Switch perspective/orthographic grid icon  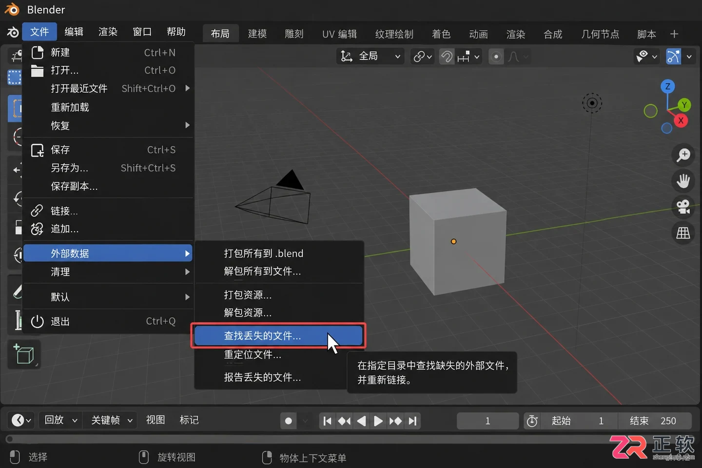pos(683,233)
